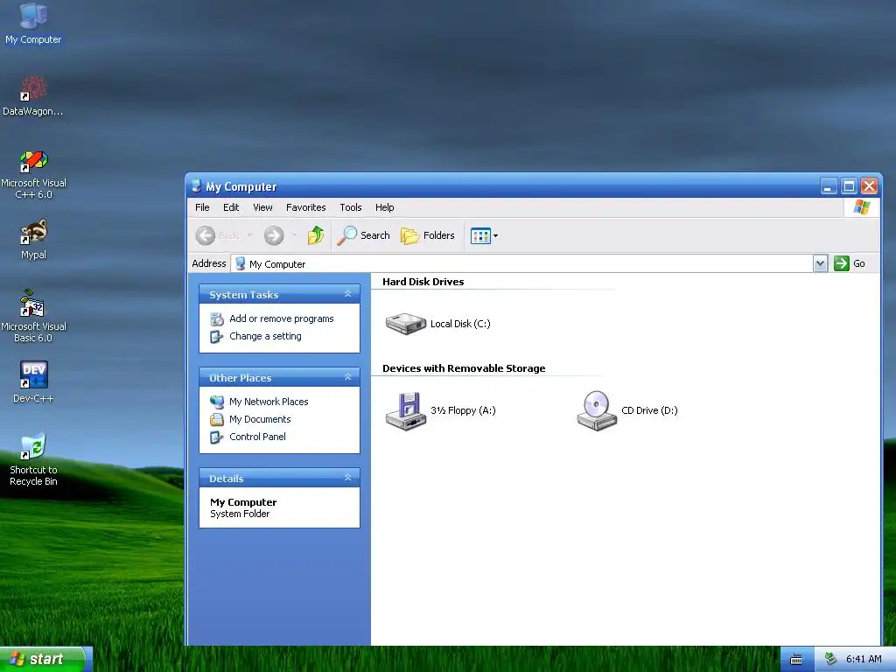Select the Mypal browser desktop icon
This screenshot has width=896, height=672.
[x=33, y=240]
